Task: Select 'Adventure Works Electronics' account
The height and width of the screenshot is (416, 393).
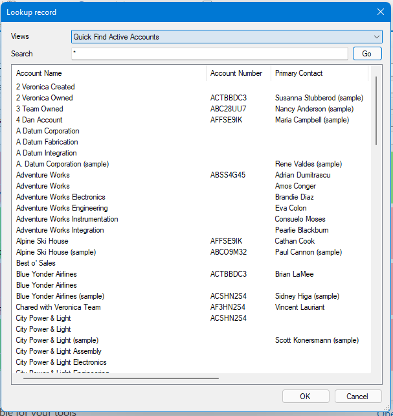Action: coord(61,197)
